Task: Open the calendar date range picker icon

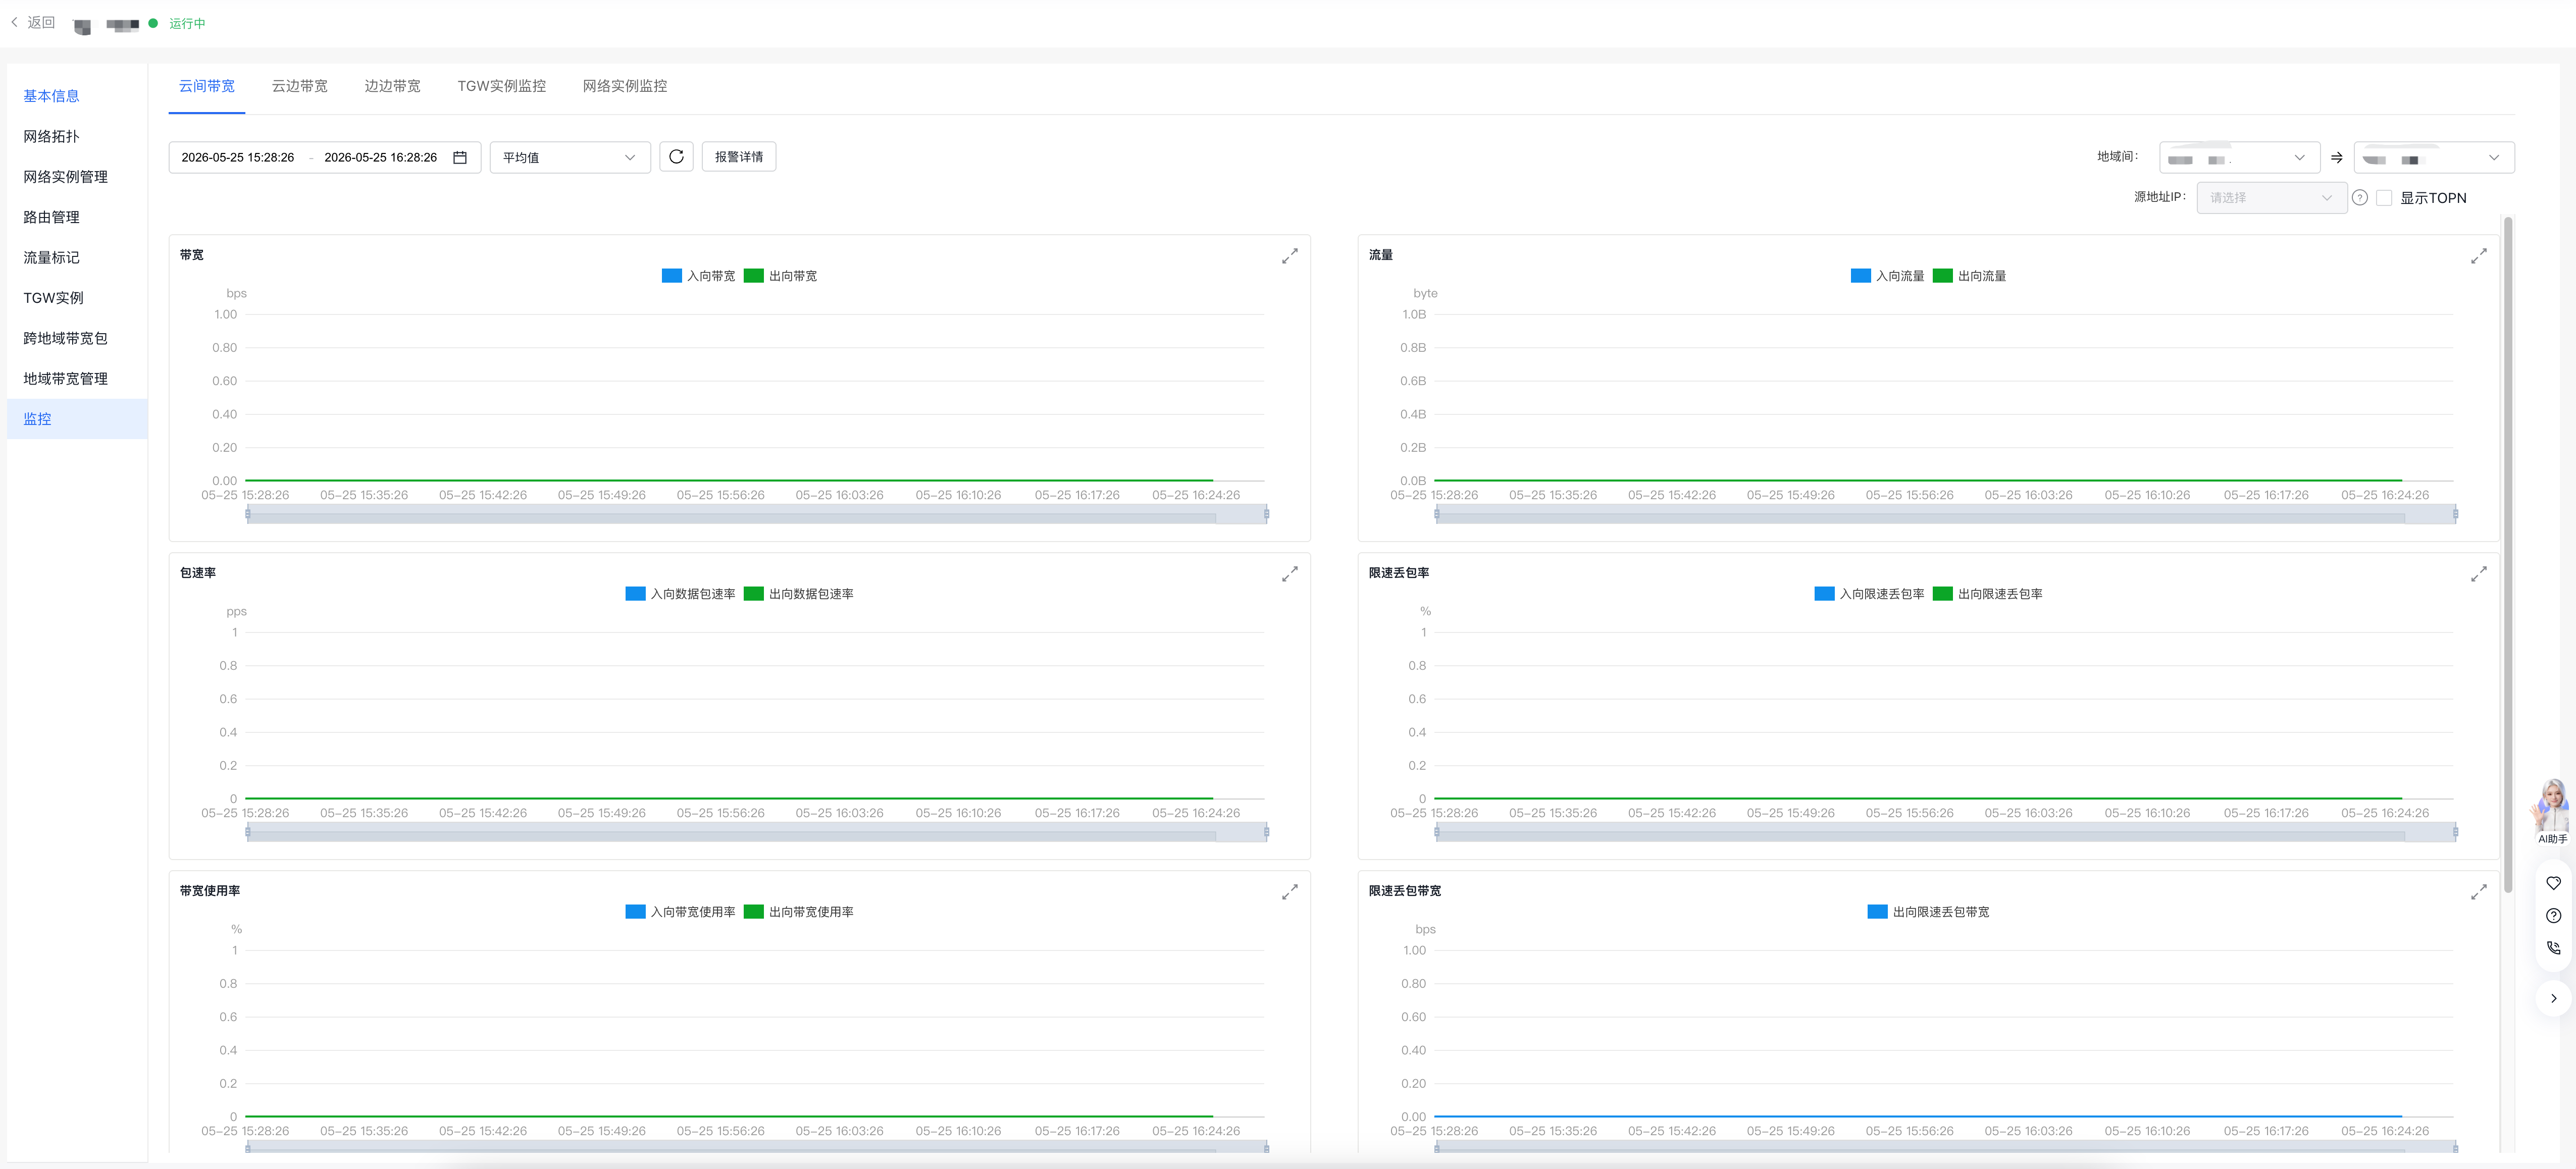Action: tap(460, 158)
